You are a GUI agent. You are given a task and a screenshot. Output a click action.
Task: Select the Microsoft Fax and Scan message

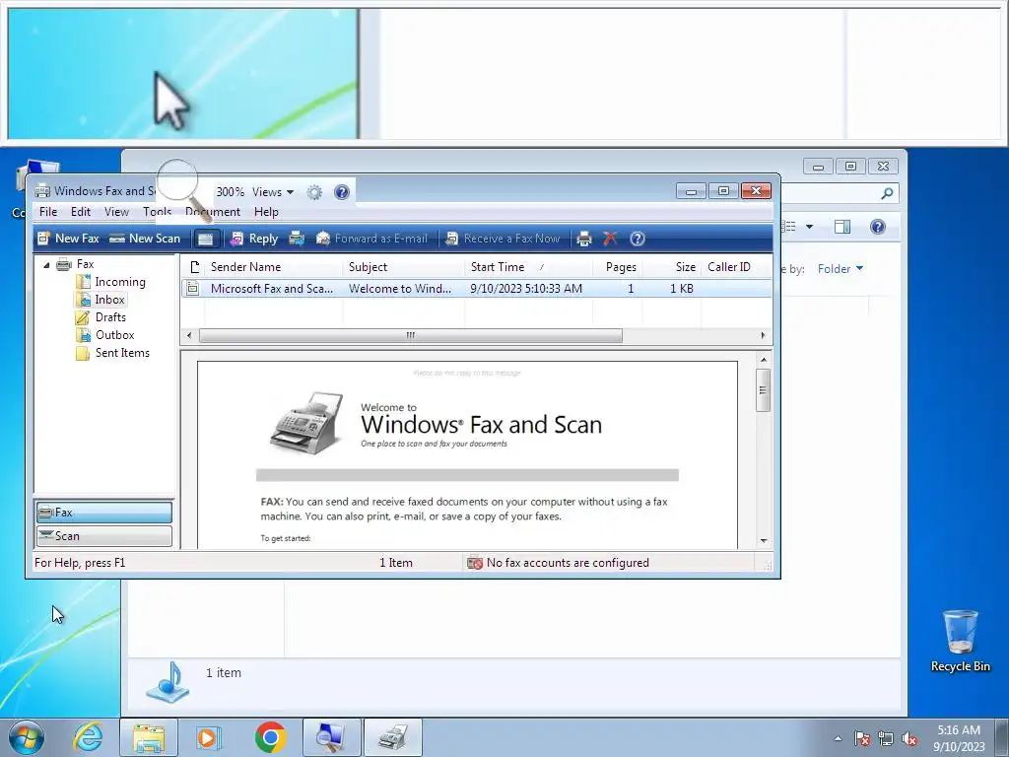[x=476, y=289]
